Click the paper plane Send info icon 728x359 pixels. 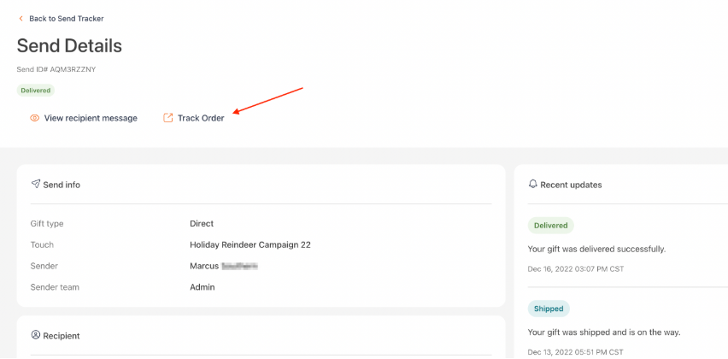pyautogui.click(x=36, y=185)
